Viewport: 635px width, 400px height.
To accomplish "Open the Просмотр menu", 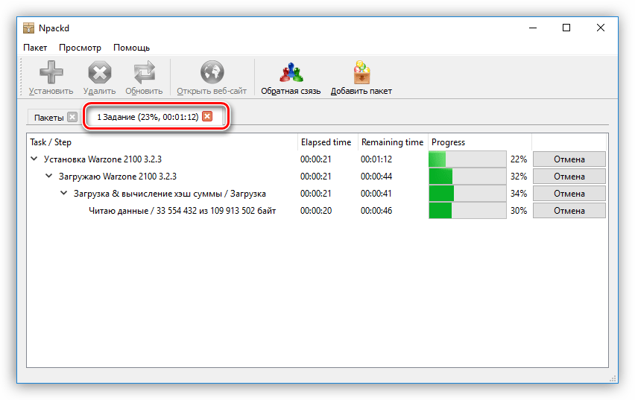I will 80,48.
